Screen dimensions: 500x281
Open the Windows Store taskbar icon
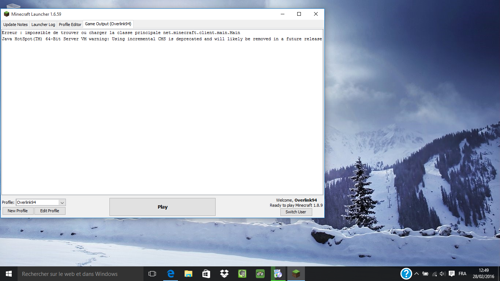206,274
